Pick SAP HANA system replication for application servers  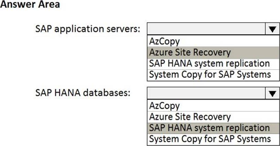(209, 63)
